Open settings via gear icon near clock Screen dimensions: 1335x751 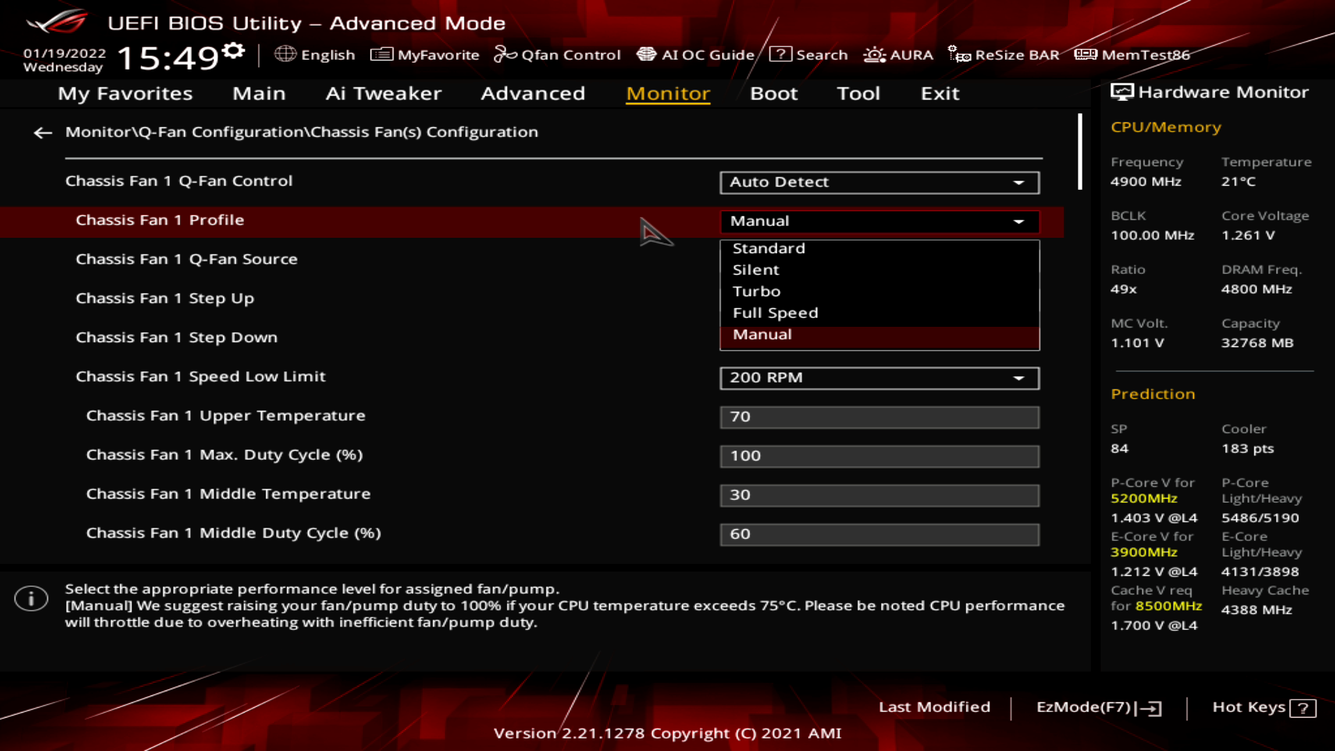click(x=234, y=51)
